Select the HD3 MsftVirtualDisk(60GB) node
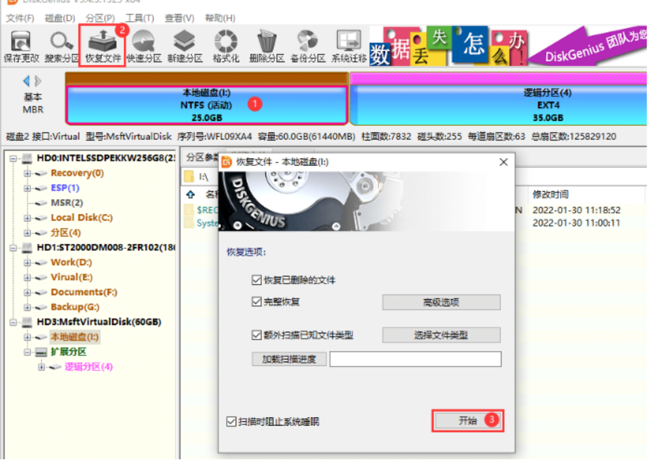The image size is (659, 461). point(99,322)
